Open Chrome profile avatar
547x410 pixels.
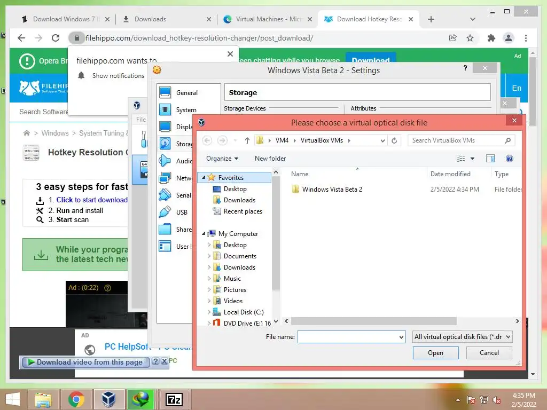(x=509, y=38)
